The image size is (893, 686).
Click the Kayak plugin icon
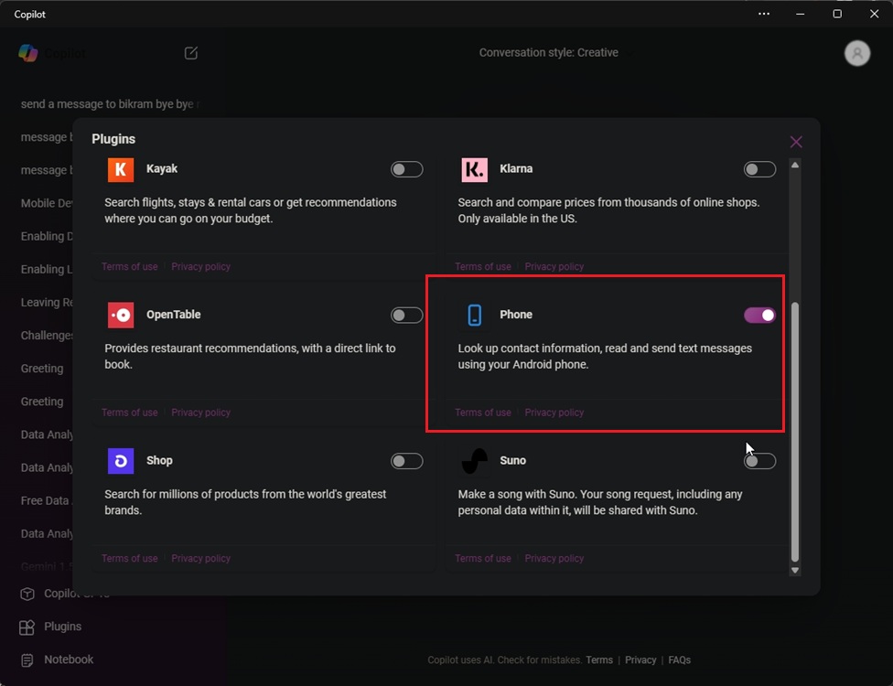119,169
